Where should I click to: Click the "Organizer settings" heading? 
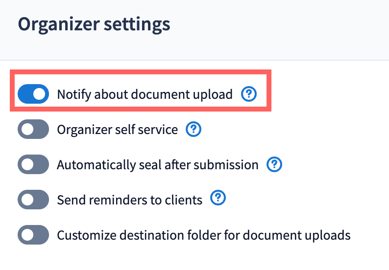[94, 24]
